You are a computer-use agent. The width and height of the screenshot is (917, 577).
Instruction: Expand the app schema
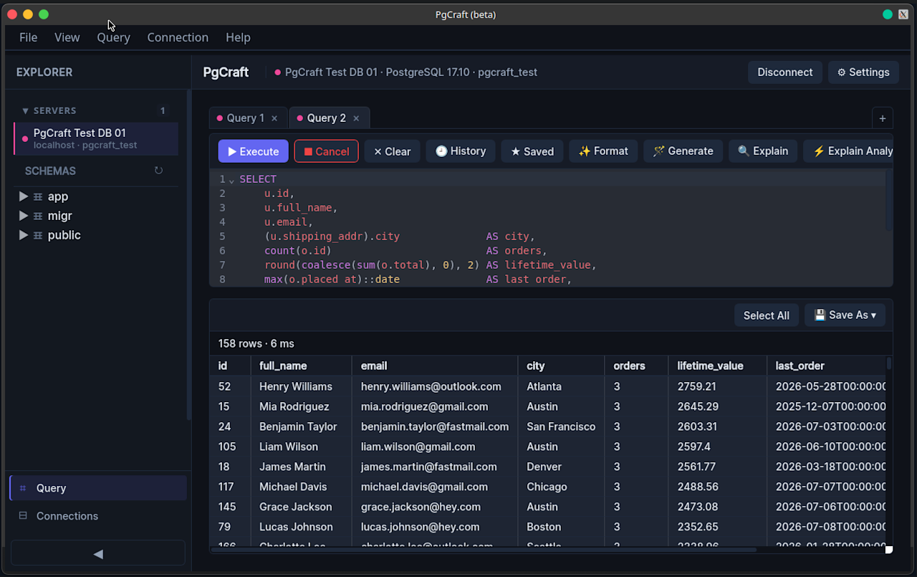click(24, 196)
